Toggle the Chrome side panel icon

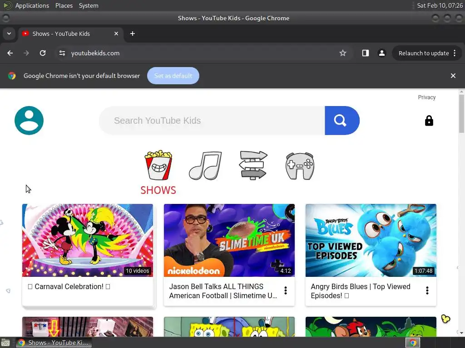pos(366,53)
